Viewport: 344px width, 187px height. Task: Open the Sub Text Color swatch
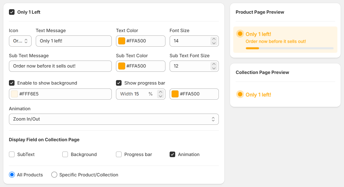click(122, 66)
